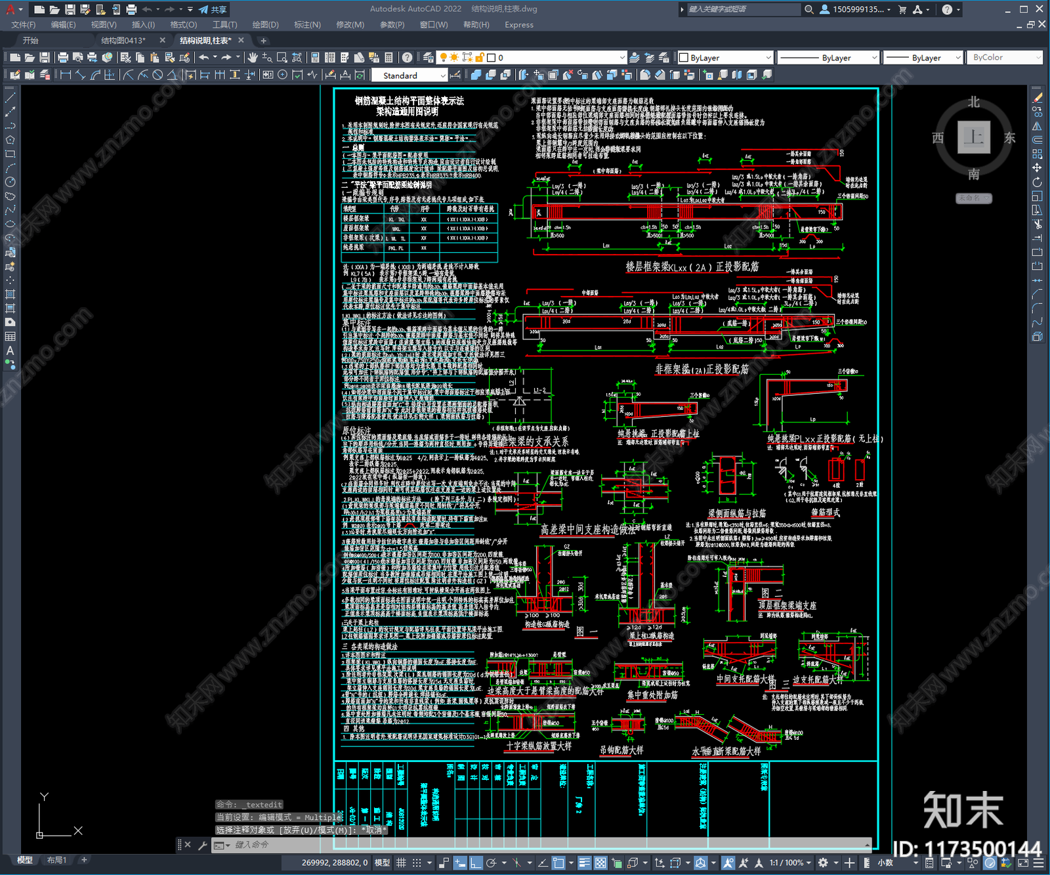Toggle the grid display in the status bar
The height and width of the screenshot is (875, 1050).
click(x=401, y=863)
